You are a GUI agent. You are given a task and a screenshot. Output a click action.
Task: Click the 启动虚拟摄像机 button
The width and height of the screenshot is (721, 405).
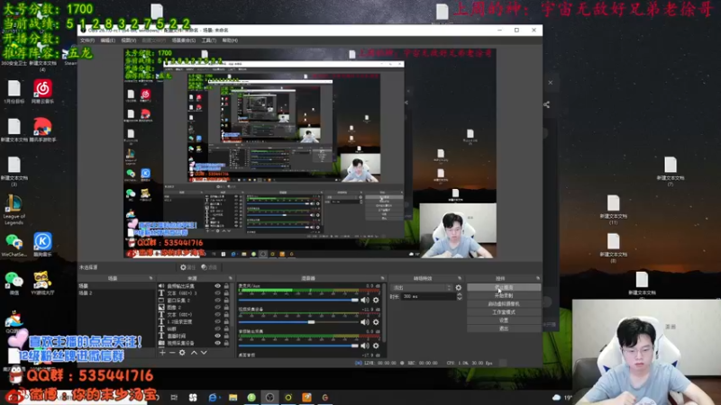pos(504,304)
